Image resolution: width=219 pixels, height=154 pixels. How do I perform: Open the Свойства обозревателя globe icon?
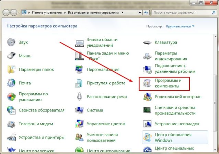coord(11,110)
